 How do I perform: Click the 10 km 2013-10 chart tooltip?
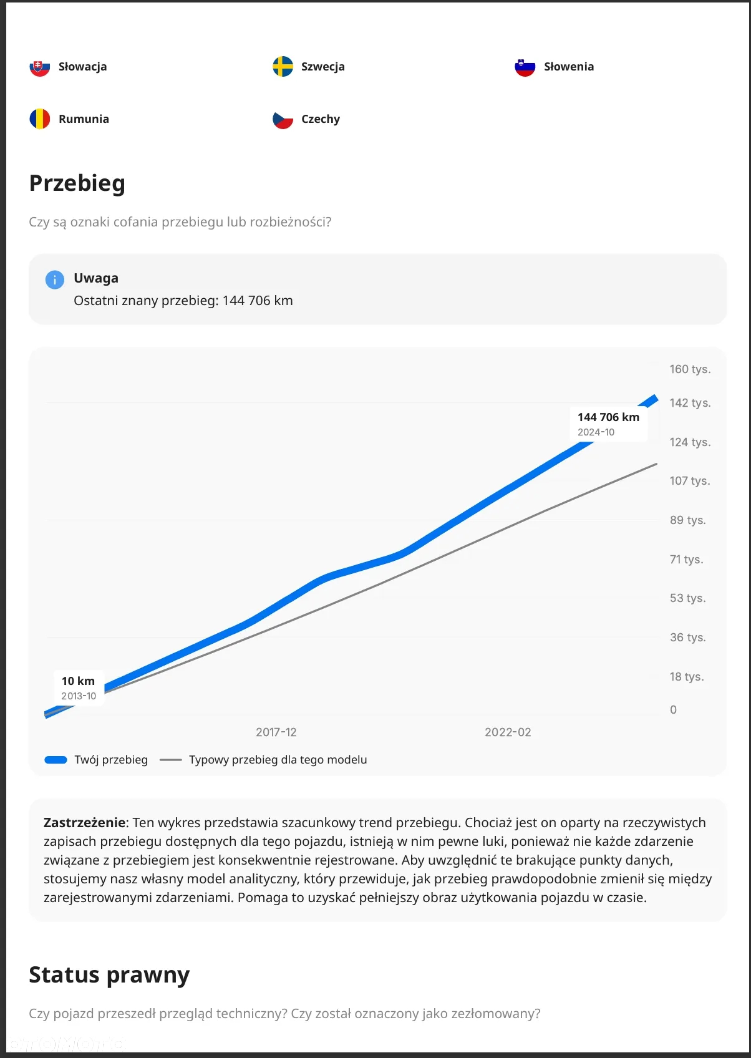tap(79, 688)
